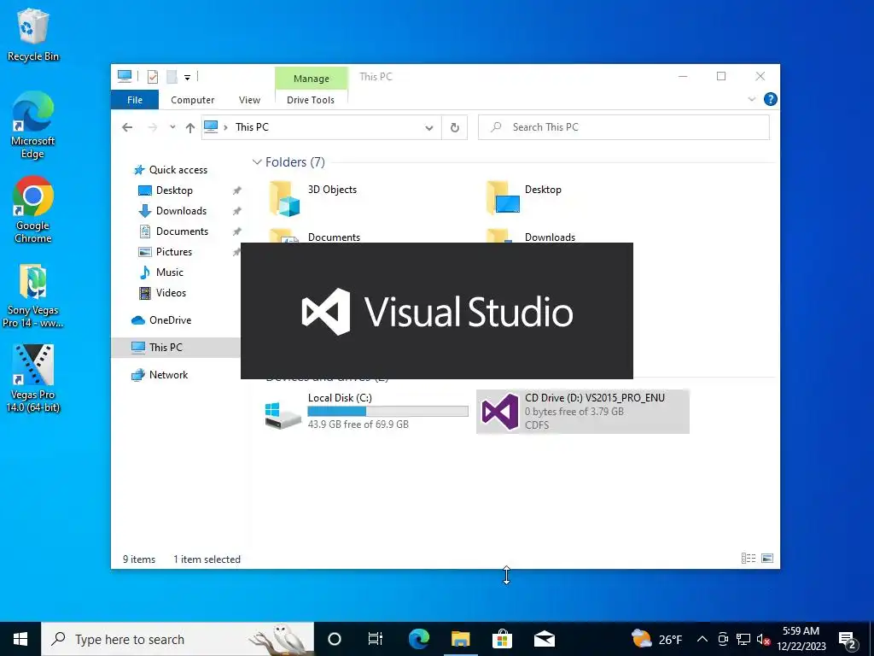Click the Meet Now tray icon
This screenshot has width=874, height=656.
coord(723,639)
